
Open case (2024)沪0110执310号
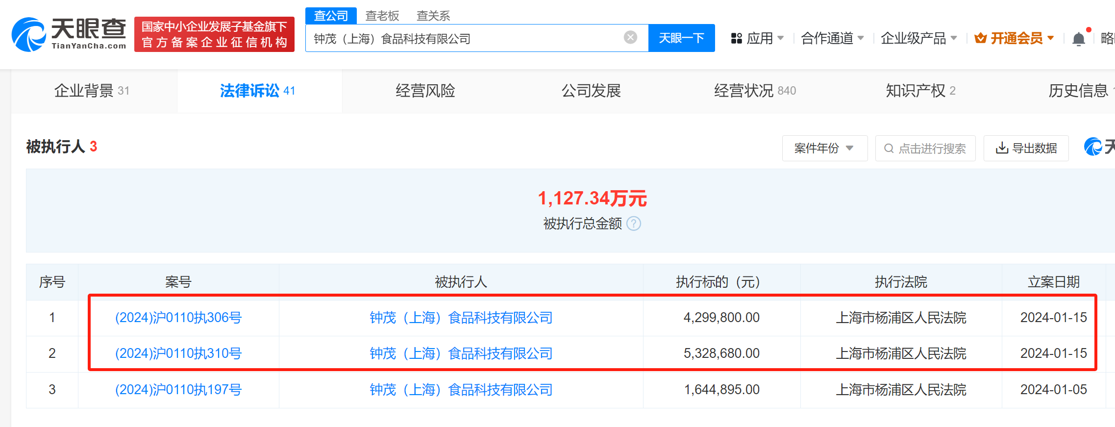178,353
